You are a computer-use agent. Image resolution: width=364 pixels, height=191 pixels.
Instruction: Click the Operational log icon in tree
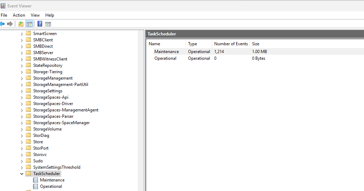tap(35, 186)
